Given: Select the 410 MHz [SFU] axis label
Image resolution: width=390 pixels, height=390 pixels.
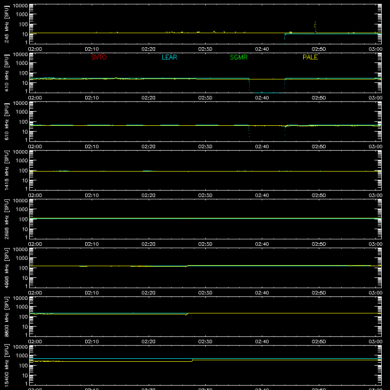Looking at the screenshot, I should (x=7, y=73).
